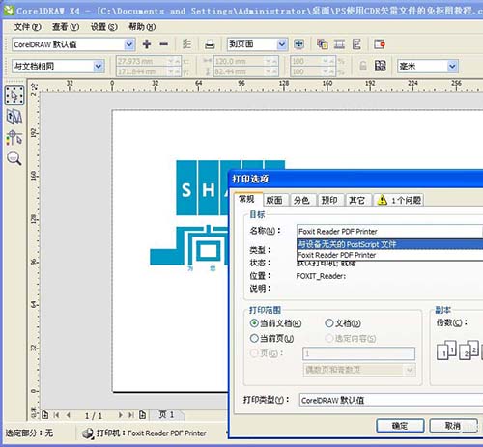The image size is (483, 447).
Task: Click the 确定 button
Action: pos(400,426)
